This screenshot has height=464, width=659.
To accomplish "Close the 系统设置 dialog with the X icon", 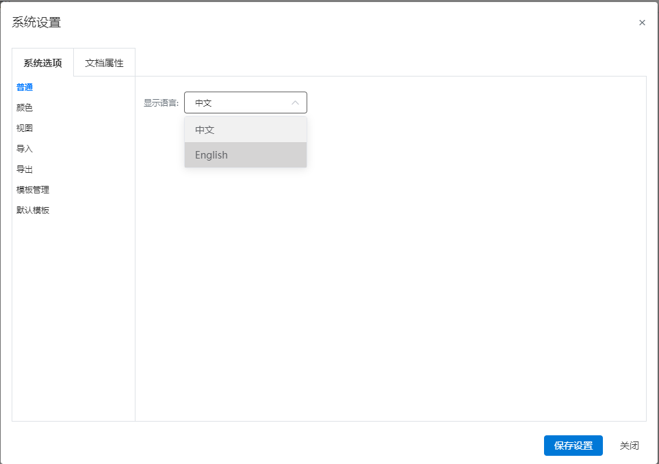I will [642, 23].
